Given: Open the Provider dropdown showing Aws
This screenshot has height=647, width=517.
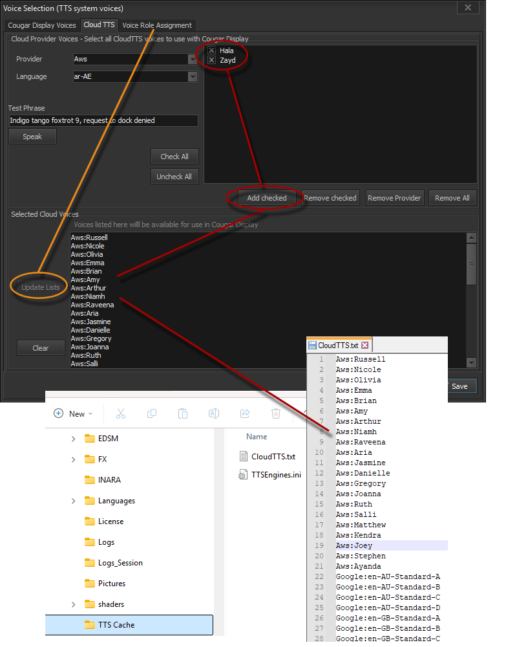Looking at the screenshot, I should tap(193, 59).
